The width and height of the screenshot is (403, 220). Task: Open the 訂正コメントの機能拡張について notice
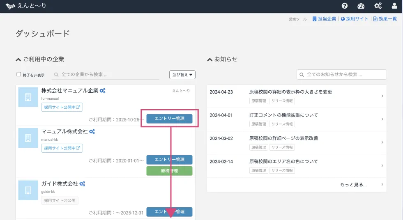pos(283,115)
